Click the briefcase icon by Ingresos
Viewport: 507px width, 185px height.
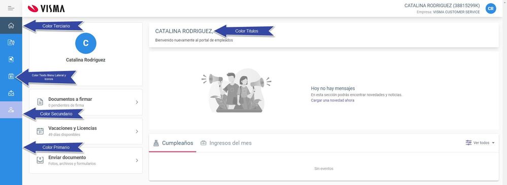[204, 143]
